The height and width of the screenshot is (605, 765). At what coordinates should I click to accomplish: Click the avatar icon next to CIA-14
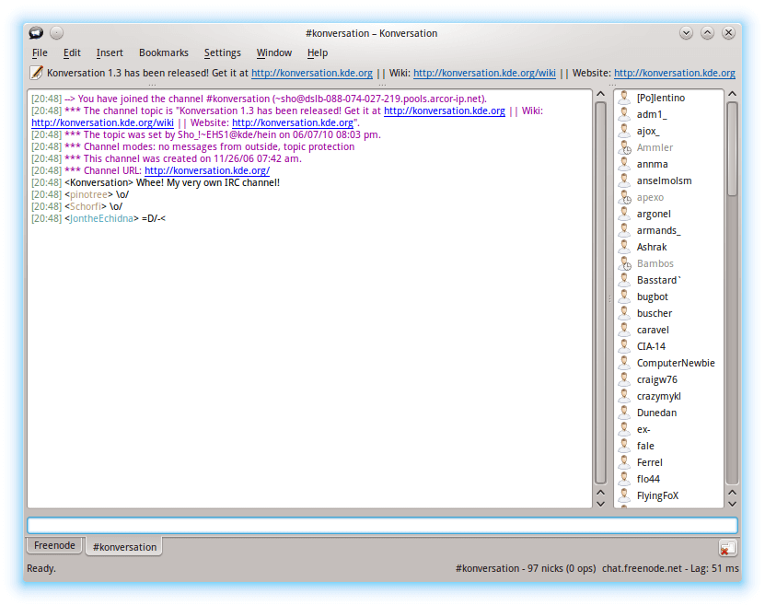[x=624, y=346]
